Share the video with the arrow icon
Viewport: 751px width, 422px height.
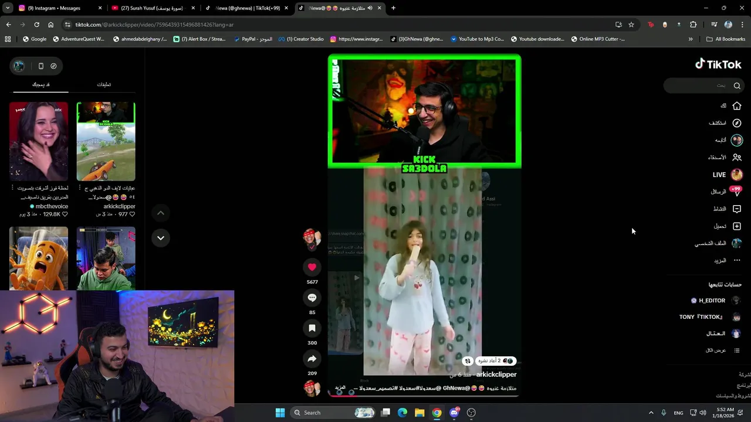(x=312, y=359)
